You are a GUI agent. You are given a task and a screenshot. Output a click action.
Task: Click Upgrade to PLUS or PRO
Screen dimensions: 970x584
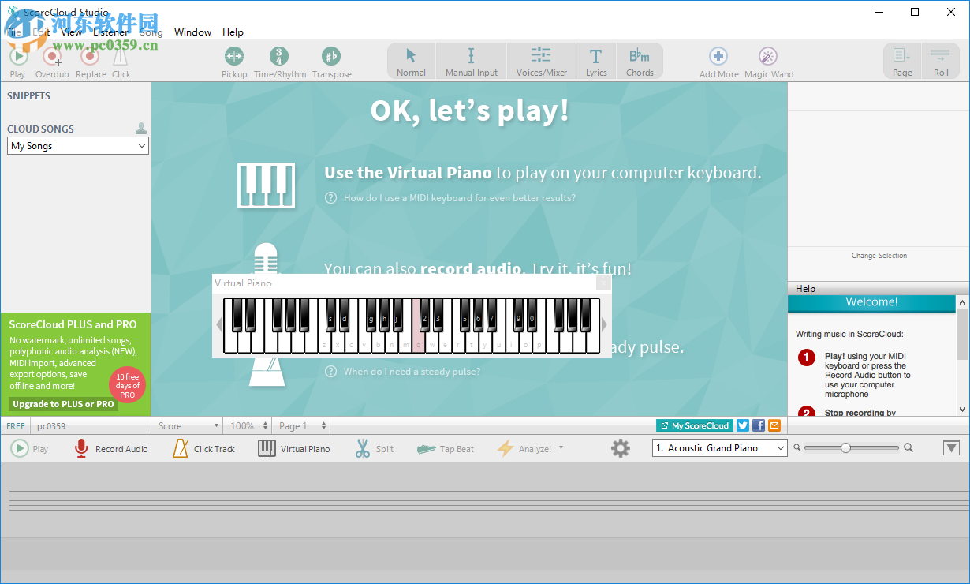[x=62, y=403]
